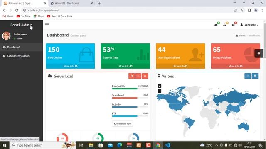Click Jane's avatar in the sidebar
Image resolution: width=266 pixels, height=149 pixels.
click(x=6, y=36)
